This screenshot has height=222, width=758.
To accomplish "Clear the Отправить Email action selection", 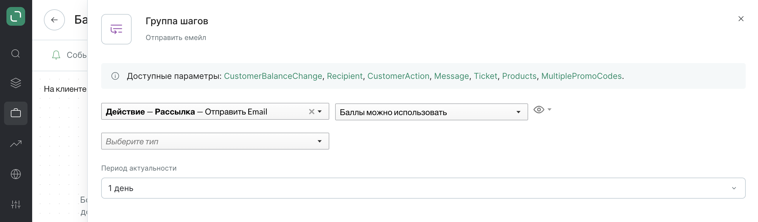I will 311,112.
